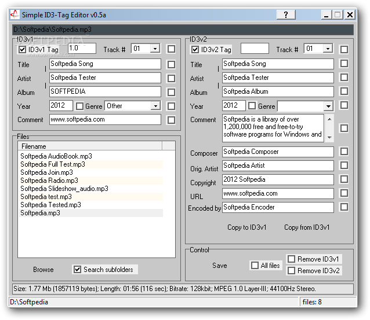Tick the checkbox right of ID3v2 Comment
370x320 pixels.
344,128
